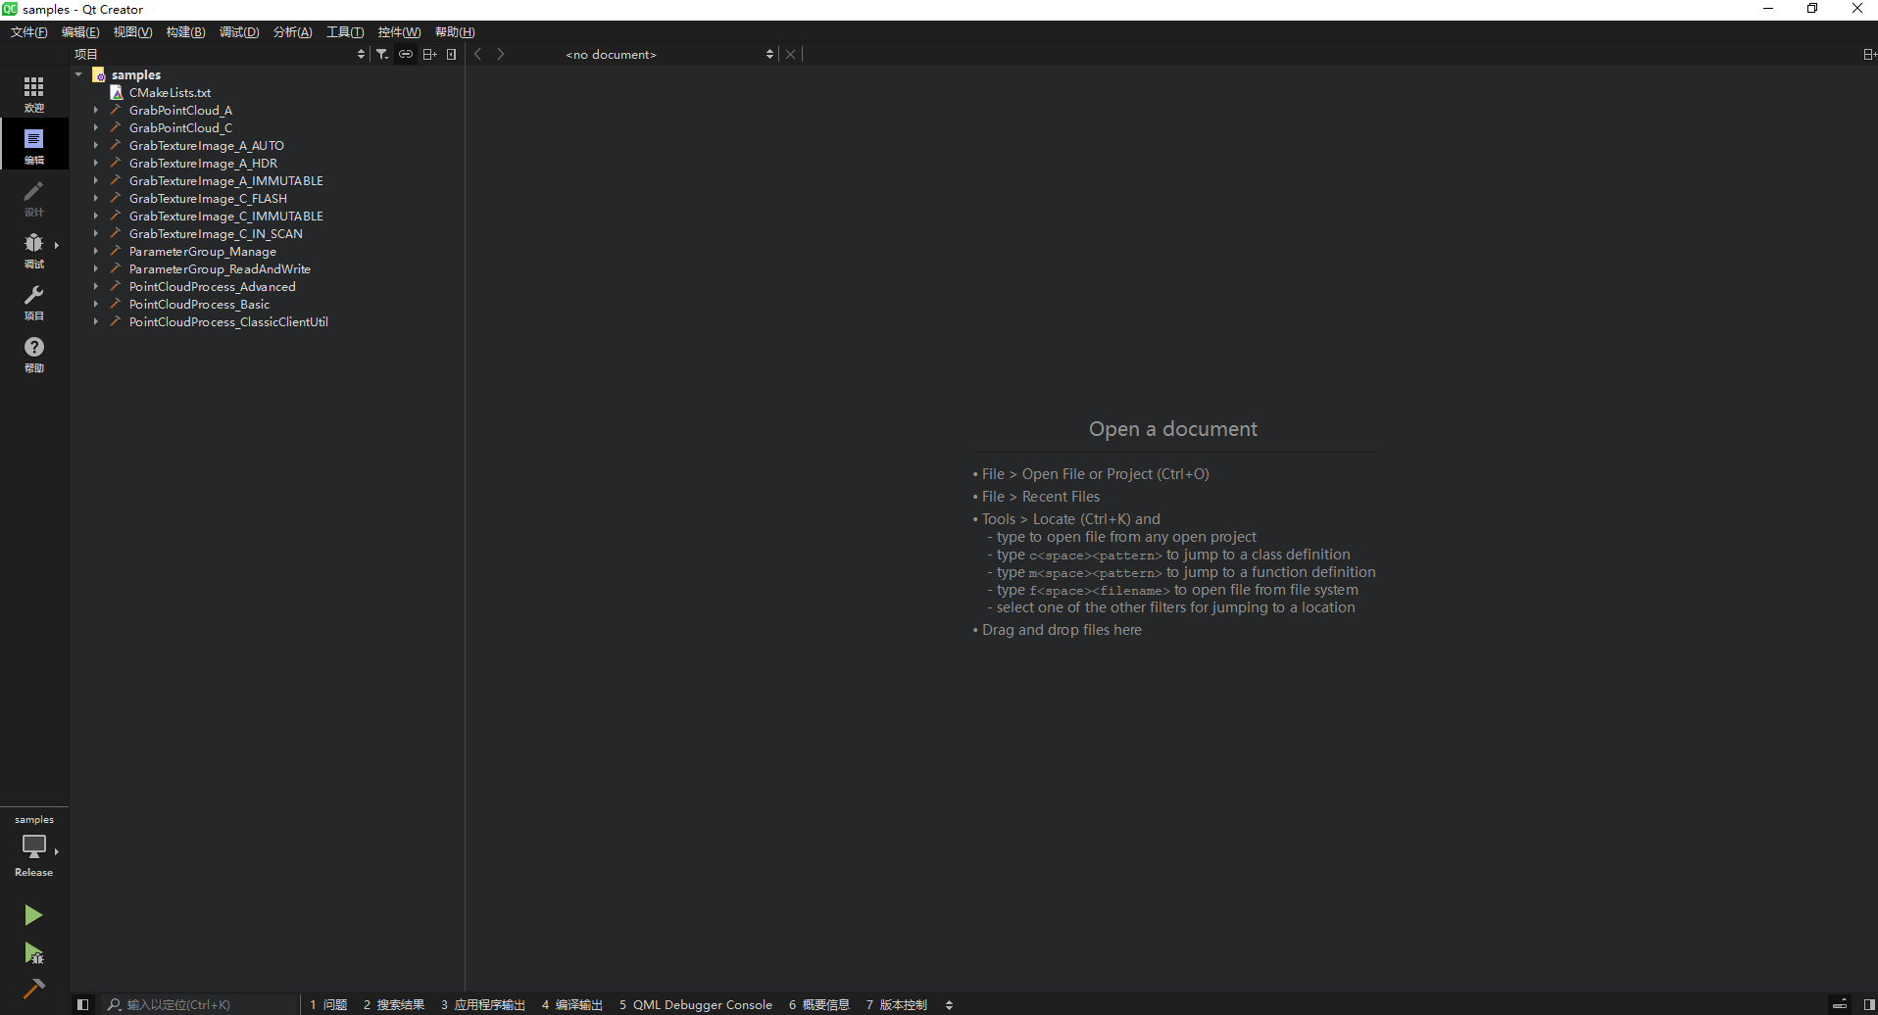Open the 工具(T) menu

tap(345, 32)
